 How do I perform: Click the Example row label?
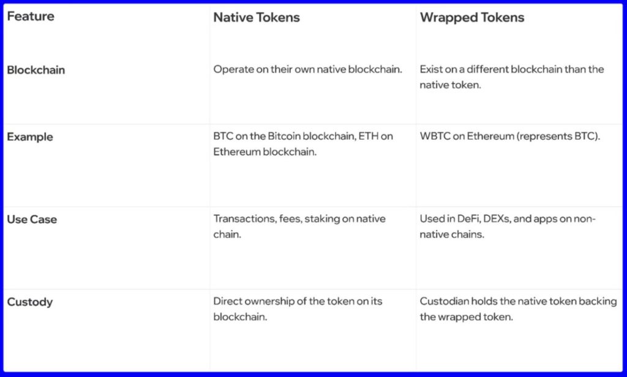[30, 137]
